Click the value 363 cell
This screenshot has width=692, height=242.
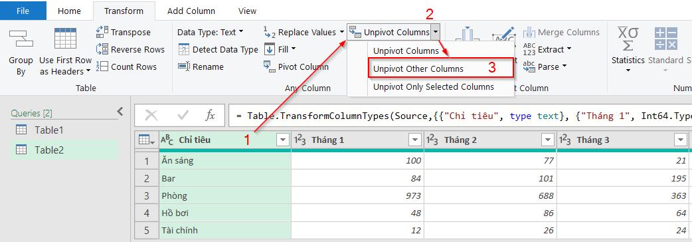click(x=623, y=195)
